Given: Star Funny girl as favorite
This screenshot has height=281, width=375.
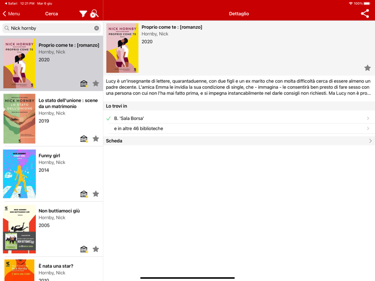Looking at the screenshot, I should (96, 194).
